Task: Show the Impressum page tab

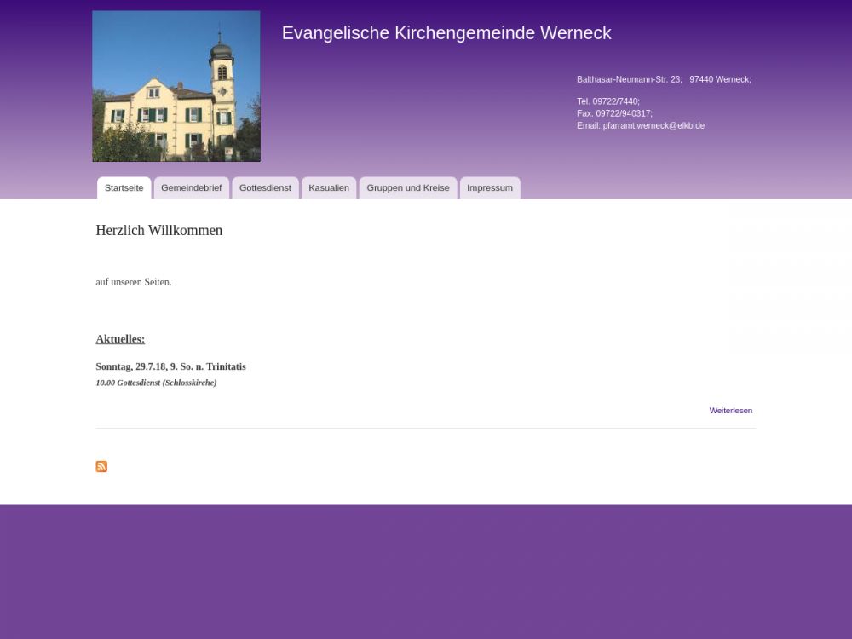Action: click(x=490, y=188)
